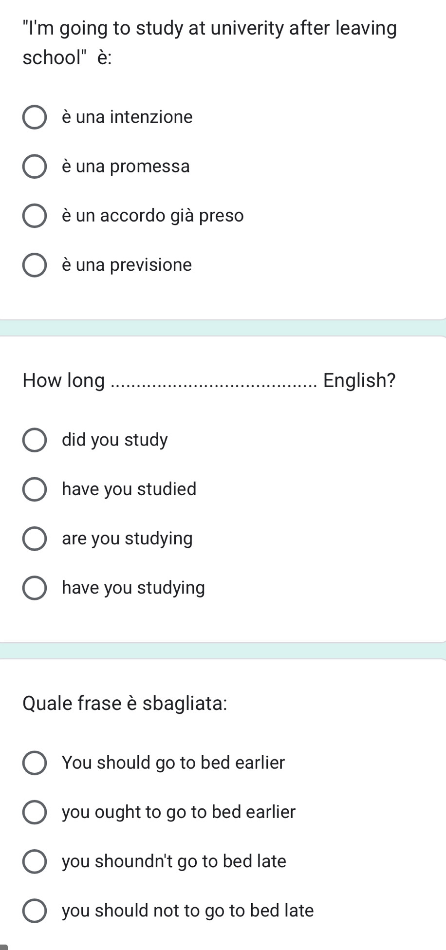
Task: Select the "did you study" radio button
Action: coord(35,440)
